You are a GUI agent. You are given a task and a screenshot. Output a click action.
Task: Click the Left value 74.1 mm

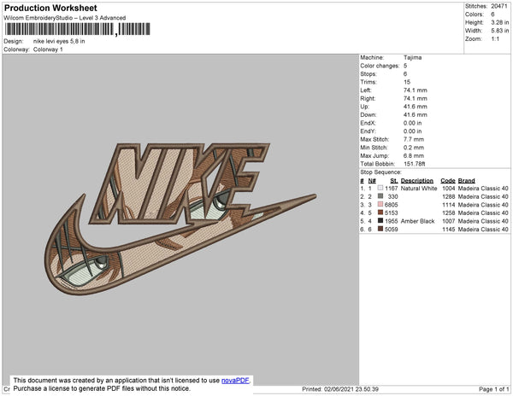[x=416, y=90]
